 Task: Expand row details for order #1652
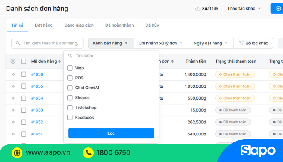pyautogui.click(x=13, y=122)
